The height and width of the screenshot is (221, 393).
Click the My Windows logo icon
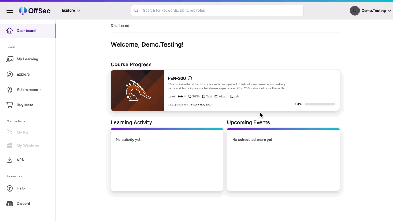coord(9,145)
